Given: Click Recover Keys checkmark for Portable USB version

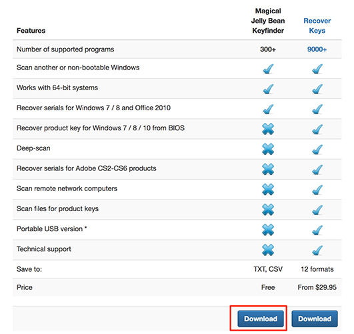Looking at the screenshot, I should tap(317, 230).
